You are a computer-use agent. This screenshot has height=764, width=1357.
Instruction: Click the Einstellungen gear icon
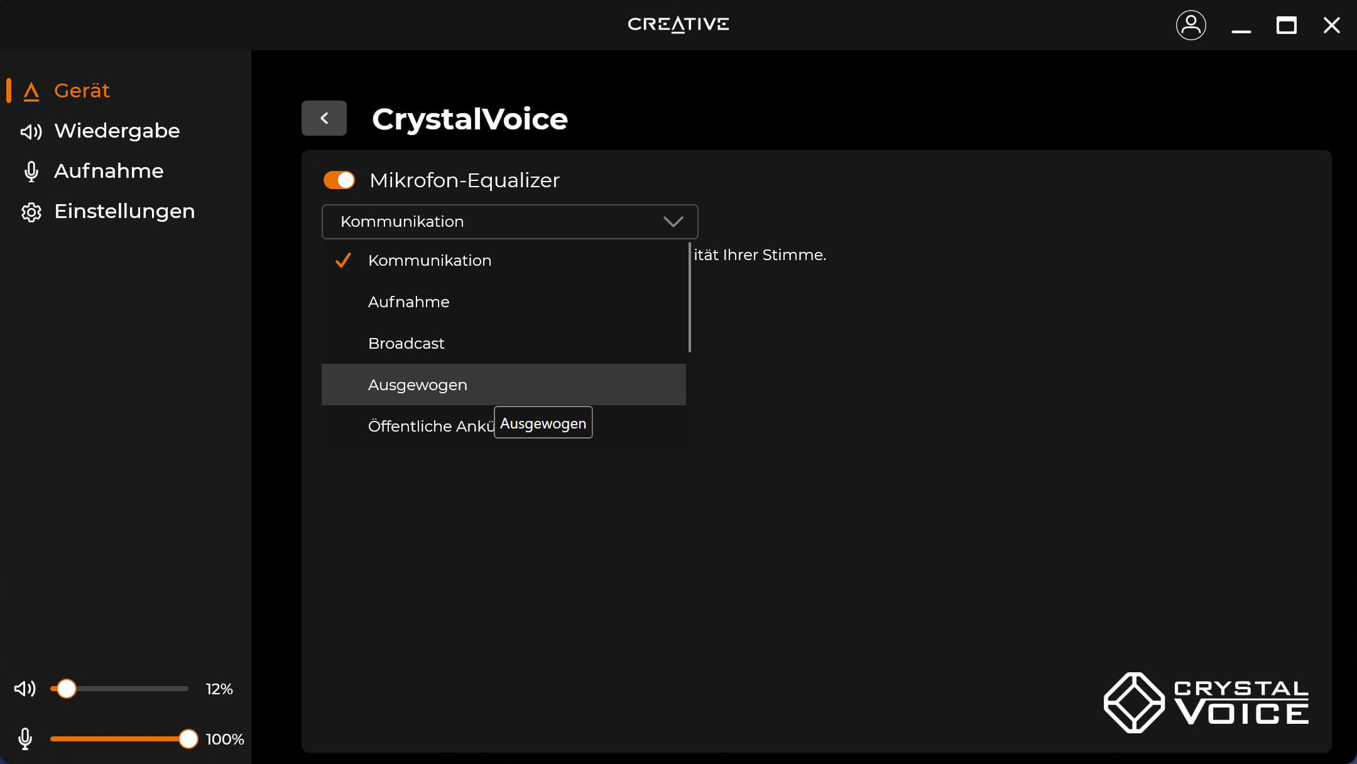click(31, 212)
